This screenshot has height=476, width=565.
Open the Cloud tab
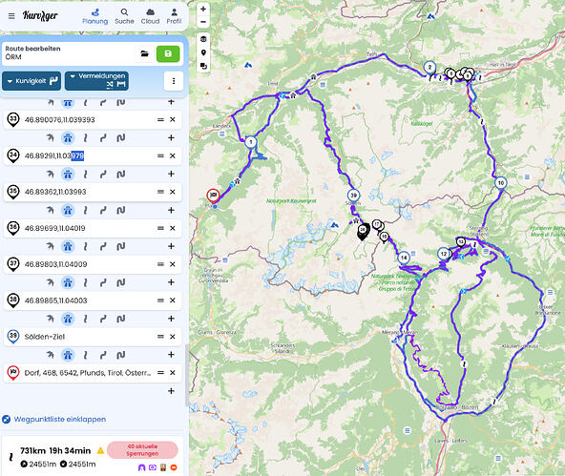pos(150,16)
